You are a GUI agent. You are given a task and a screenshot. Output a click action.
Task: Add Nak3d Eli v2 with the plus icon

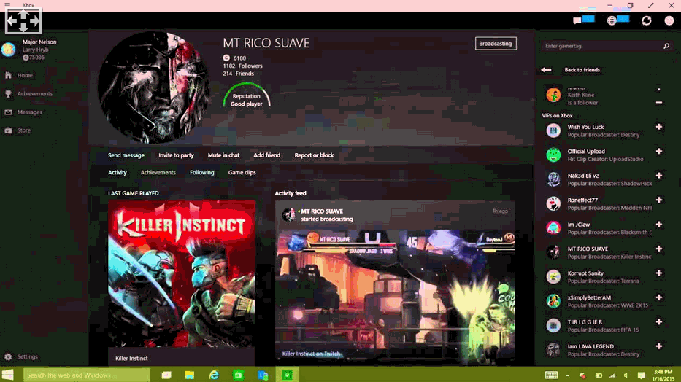[659, 175]
